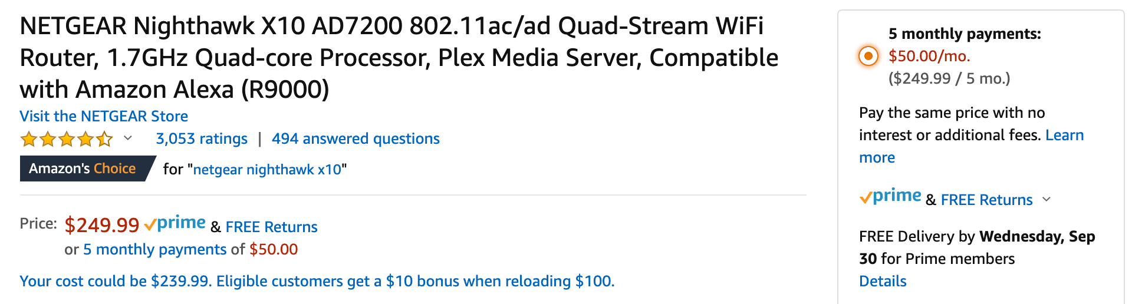The width and height of the screenshot is (1132, 304).
Task: Open the delivery Details link
Action: [883, 281]
